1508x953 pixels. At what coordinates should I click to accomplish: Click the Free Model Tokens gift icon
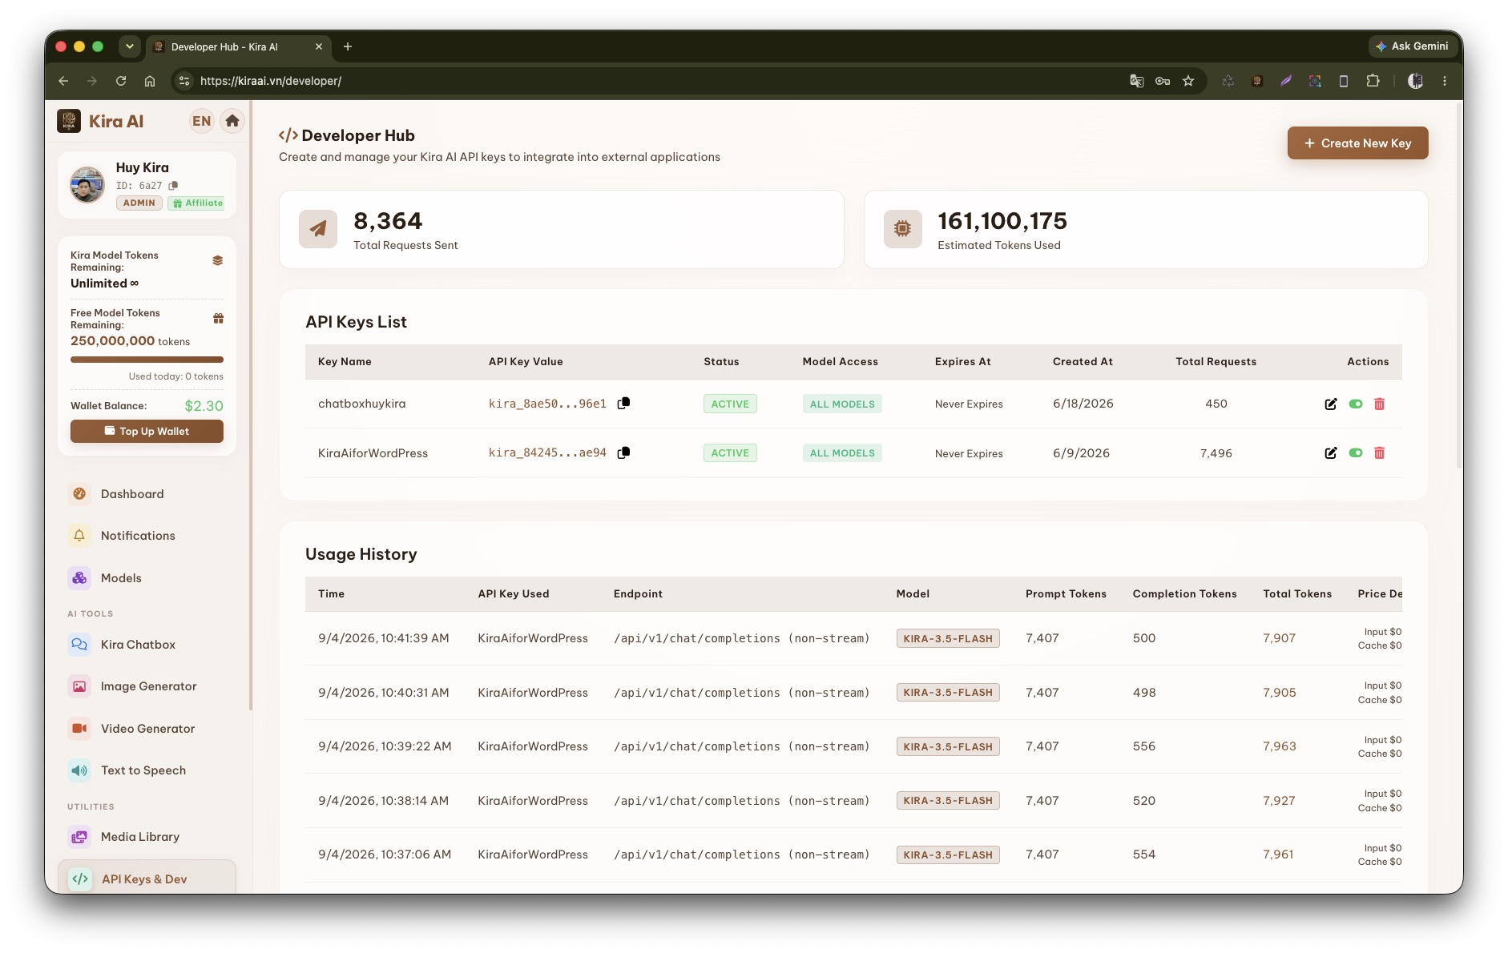click(x=218, y=318)
